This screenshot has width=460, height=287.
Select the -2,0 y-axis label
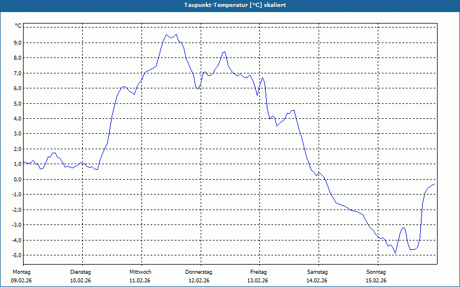pyautogui.click(x=17, y=210)
